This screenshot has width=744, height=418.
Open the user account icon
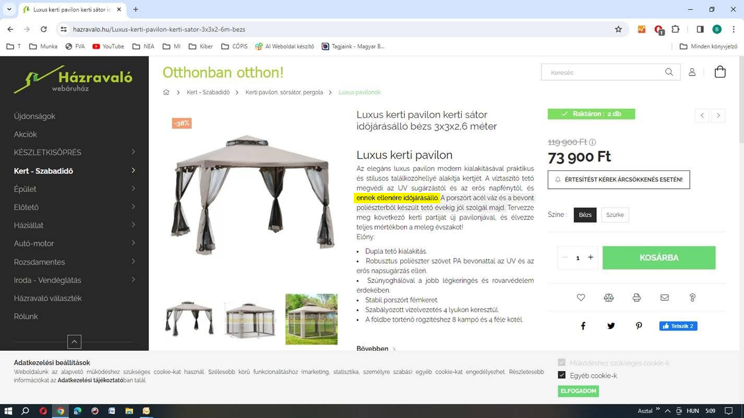pos(692,72)
